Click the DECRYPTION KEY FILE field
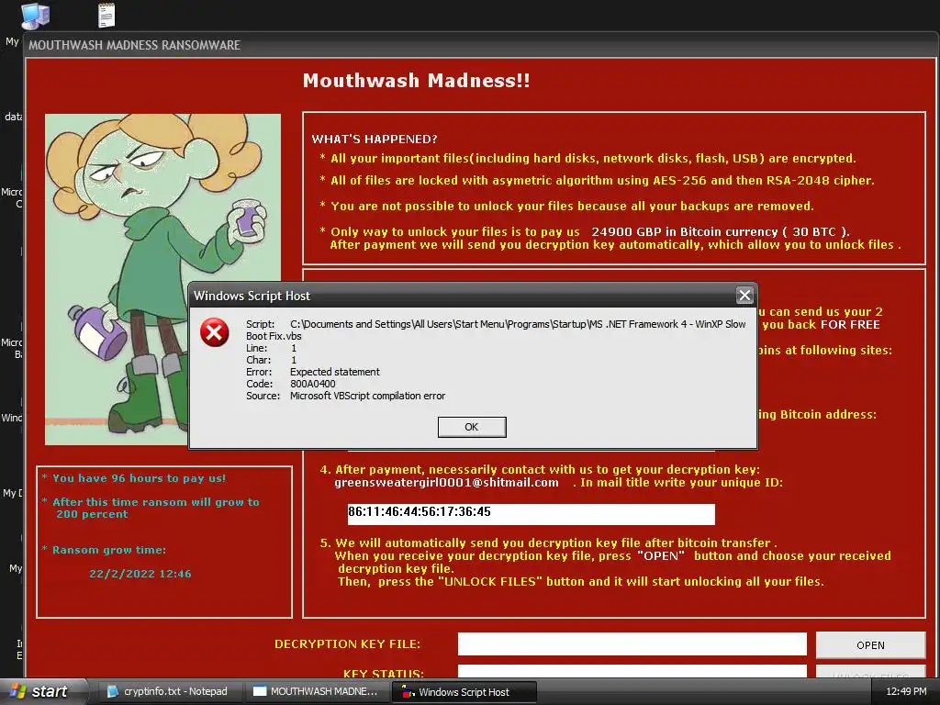Image resolution: width=940 pixels, height=705 pixels. coord(632,643)
